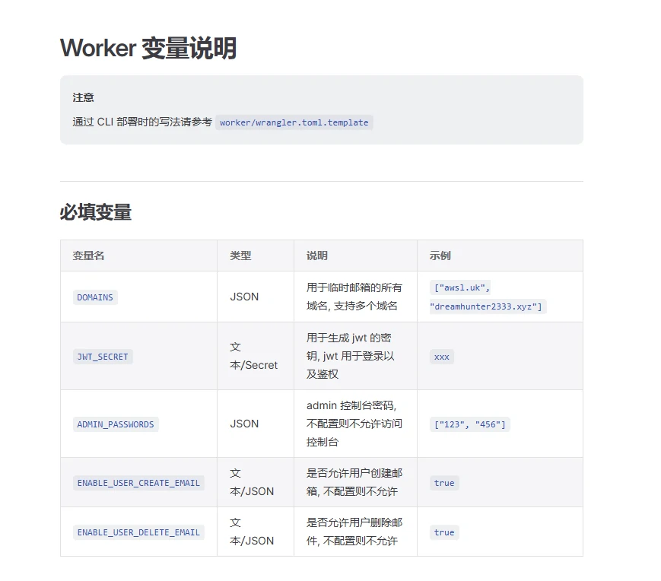661x581 pixels.
Task: Click the '用于生成 jwt 的密钥' description
Action: point(351,356)
